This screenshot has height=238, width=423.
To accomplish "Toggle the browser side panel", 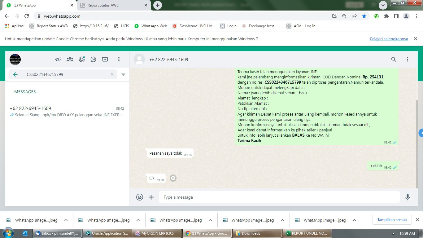I will [x=396, y=16].
